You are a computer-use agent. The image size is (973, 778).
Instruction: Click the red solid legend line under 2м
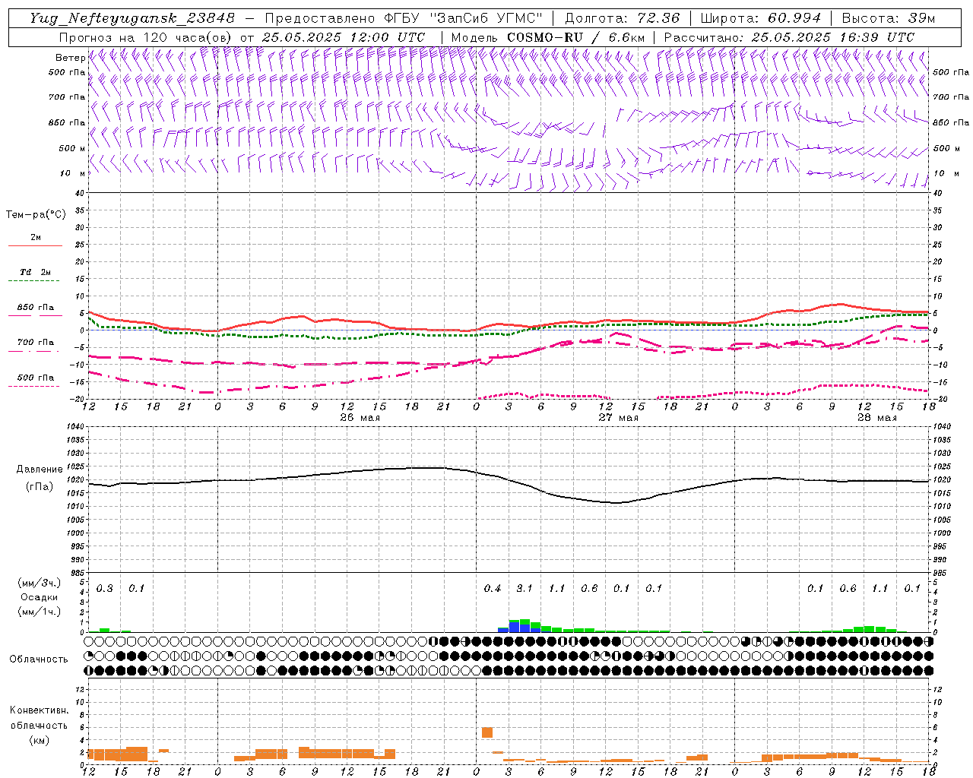click(x=35, y=245)
